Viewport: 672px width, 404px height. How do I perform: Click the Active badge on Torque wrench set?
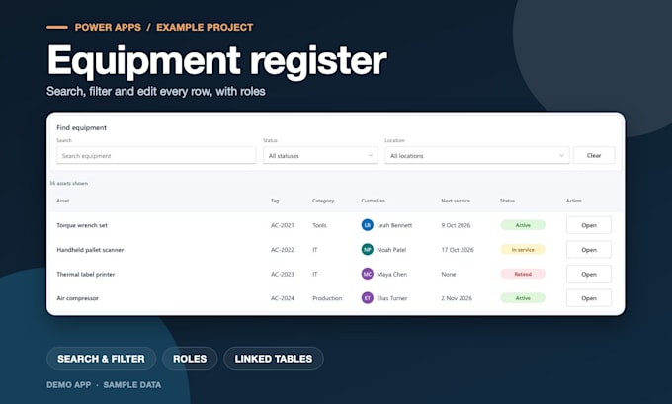(523, 225)
